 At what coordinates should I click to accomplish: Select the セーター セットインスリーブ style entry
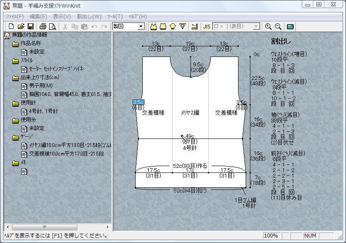click(x=57, y=69)
